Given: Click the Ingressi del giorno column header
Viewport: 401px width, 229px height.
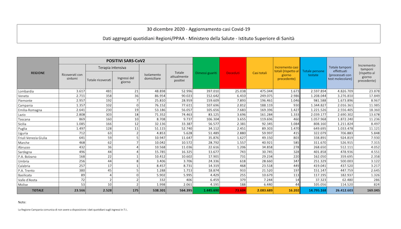Looking at the screenshot, I should (125, 79).
